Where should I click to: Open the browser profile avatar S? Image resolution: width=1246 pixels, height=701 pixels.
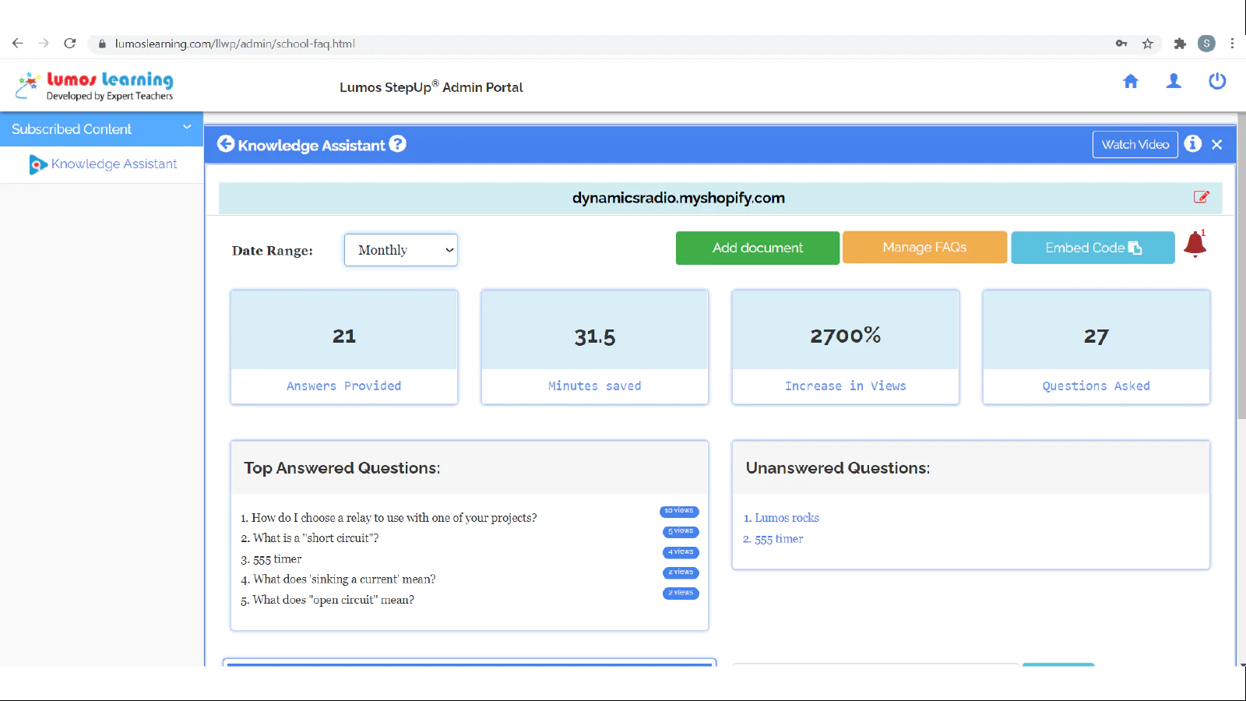coord(1206,44)
